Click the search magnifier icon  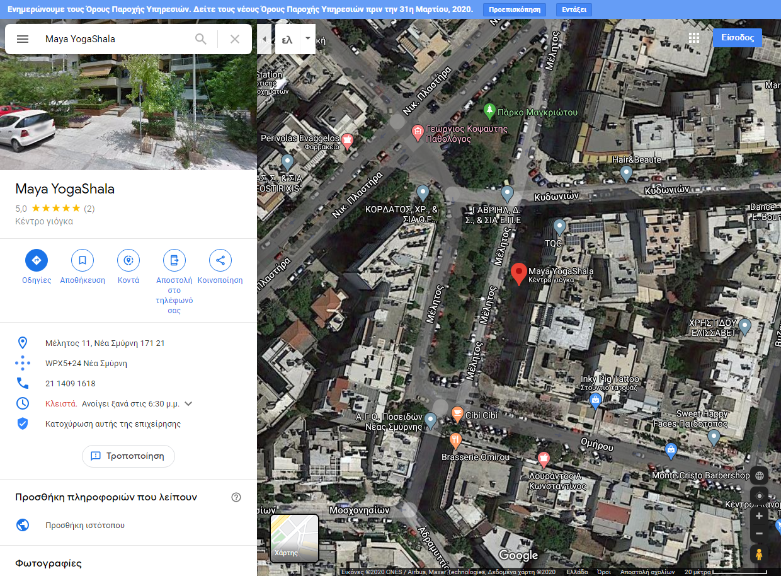point(201,39)
